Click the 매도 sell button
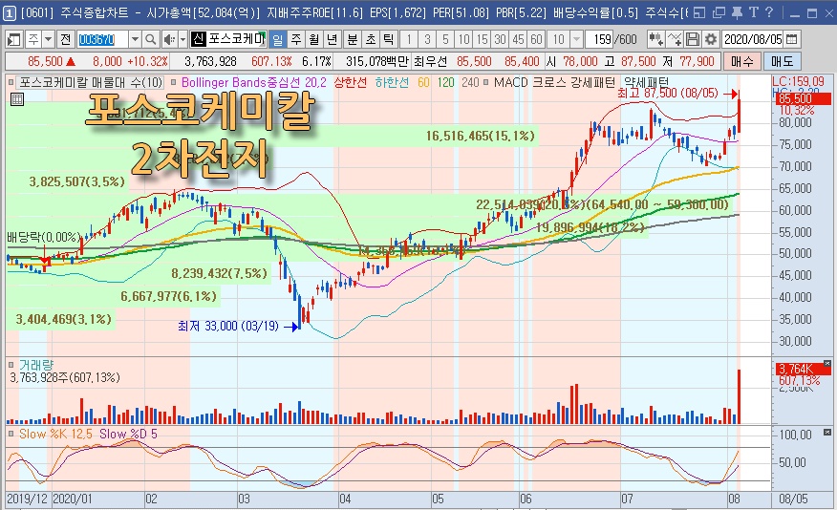The width and height of the screenshot is (837, 510). click(782, 61)
